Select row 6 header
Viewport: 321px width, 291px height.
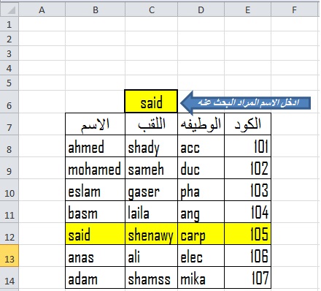(x=9, y=102)
